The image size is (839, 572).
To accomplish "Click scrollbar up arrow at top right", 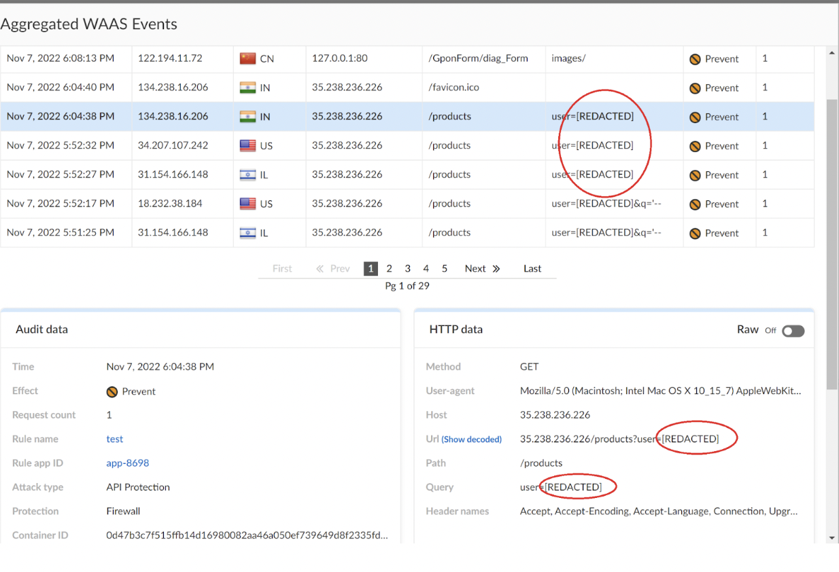I will [x=832, y=52].
